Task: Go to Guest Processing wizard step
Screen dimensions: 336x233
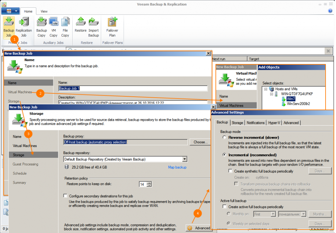Action: tap(26, 164)
